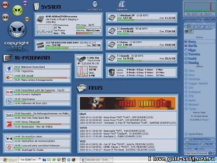Click the large green smiley face icon

[x=17, y=10]
